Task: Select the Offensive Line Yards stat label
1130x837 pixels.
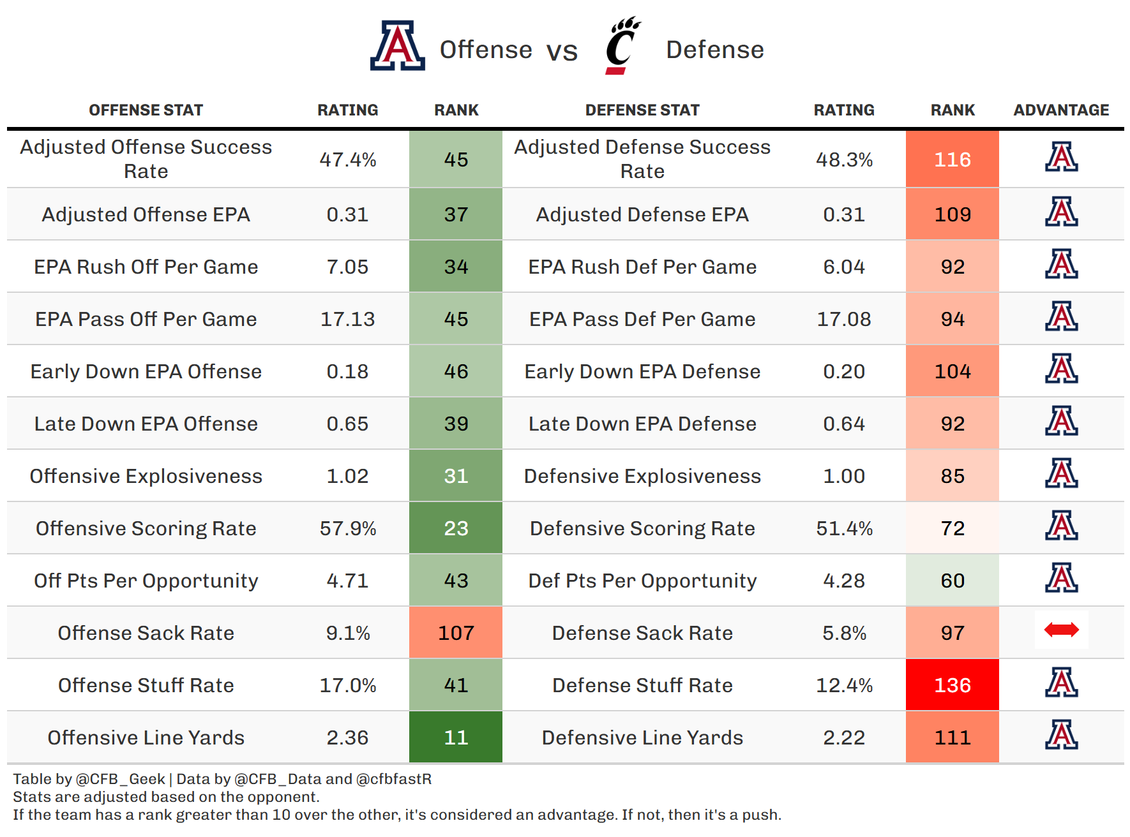Action: coord(146,737)
